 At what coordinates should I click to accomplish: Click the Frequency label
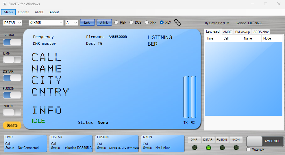pos(43,37)
